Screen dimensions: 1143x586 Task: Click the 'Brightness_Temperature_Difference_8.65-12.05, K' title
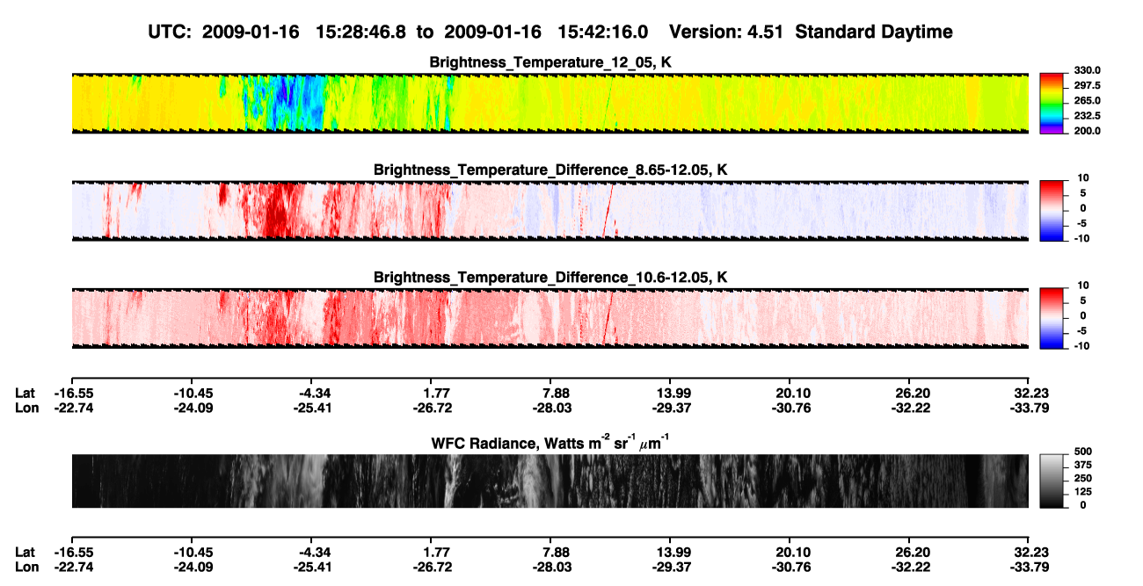pyautogui.click(x=550, y=170)
